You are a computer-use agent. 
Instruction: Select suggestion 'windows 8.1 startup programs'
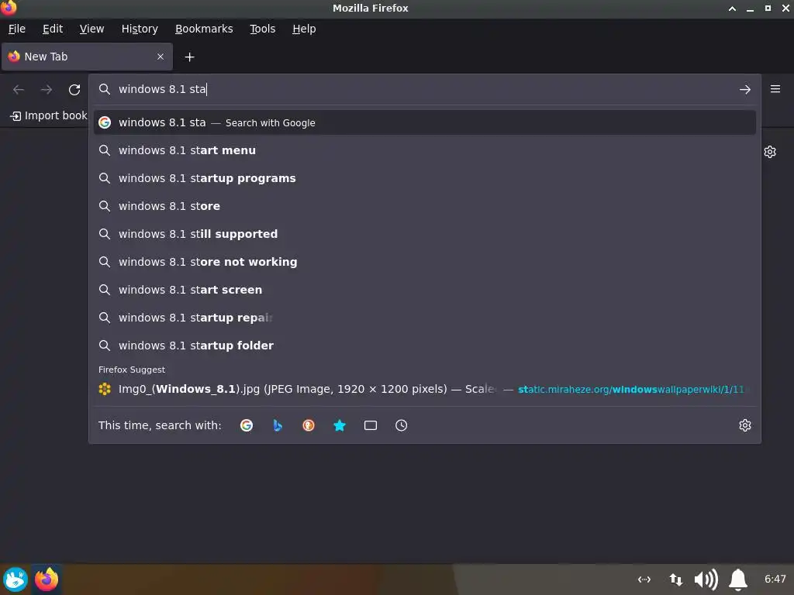click(x=424, y=178)
